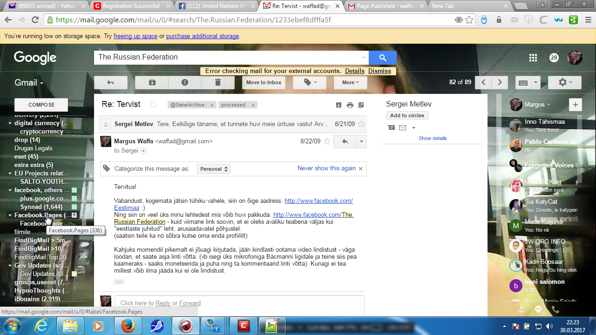Click the COMPOSE button
The height and width of the screenshot is (335, 596).
pyautogui.click(x=41, y=105)
